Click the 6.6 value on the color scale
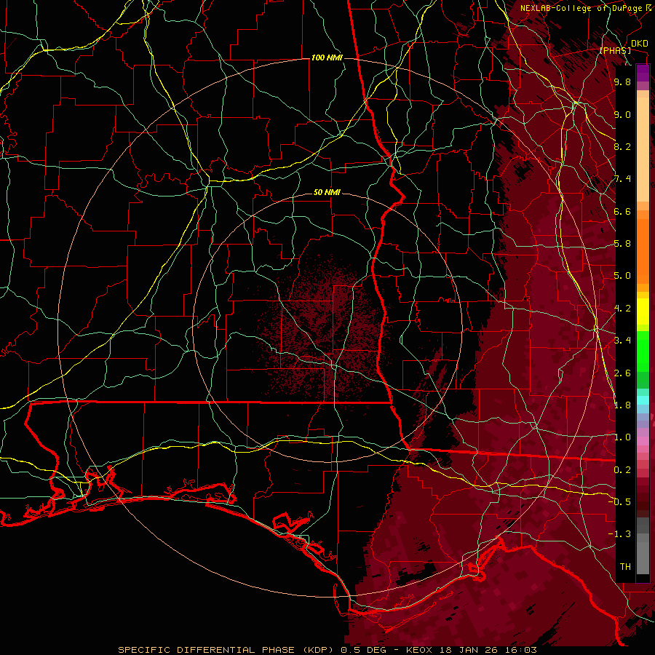Screen dimensions: 655x655 click(x=622, y=211)
